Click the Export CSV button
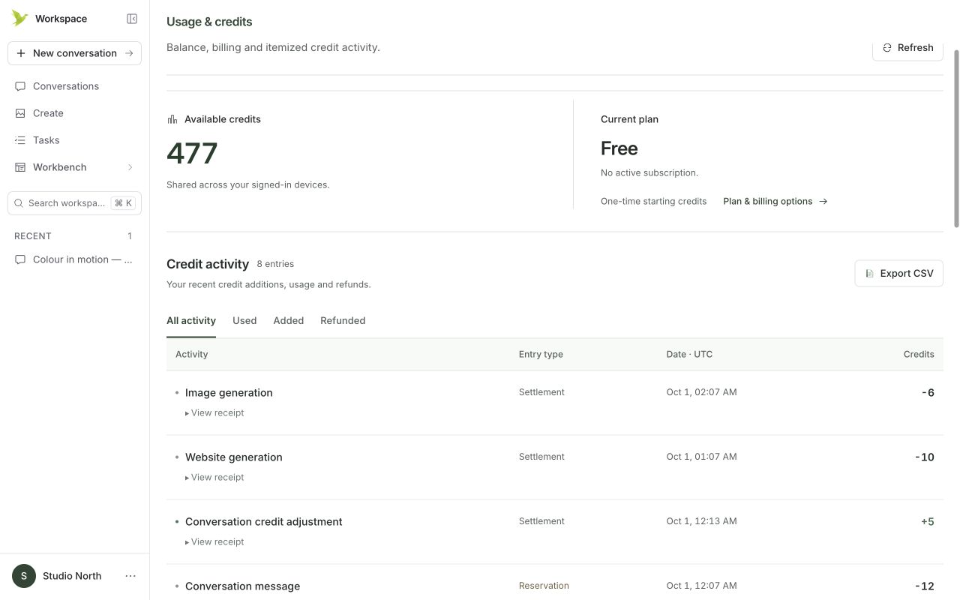Image resolution: width=960 pixels, height=600 pixels. tap(898, 274)
